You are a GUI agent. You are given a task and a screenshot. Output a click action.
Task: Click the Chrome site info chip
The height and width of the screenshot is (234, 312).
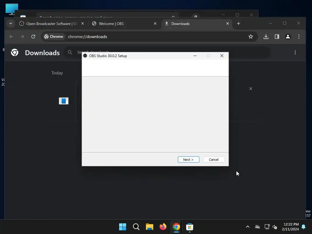(x=54, y=37)
